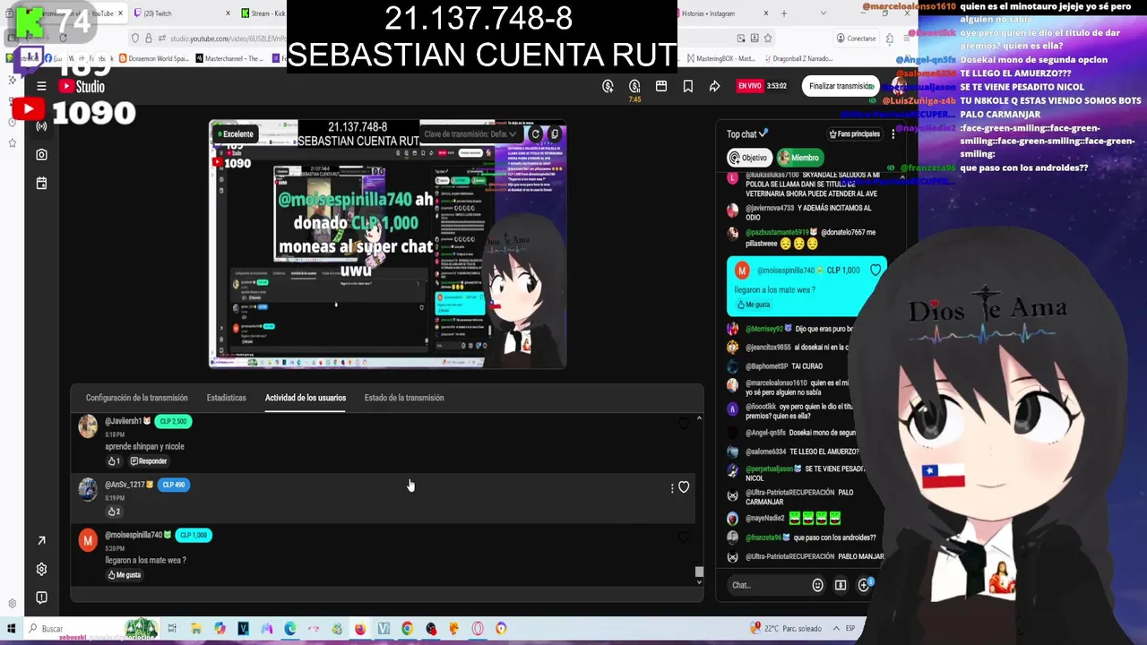Image resolution: width=1147 pixels, height=645 pixels.
Task: Click the Excelente stream health badge
Action: pos(235,134)
